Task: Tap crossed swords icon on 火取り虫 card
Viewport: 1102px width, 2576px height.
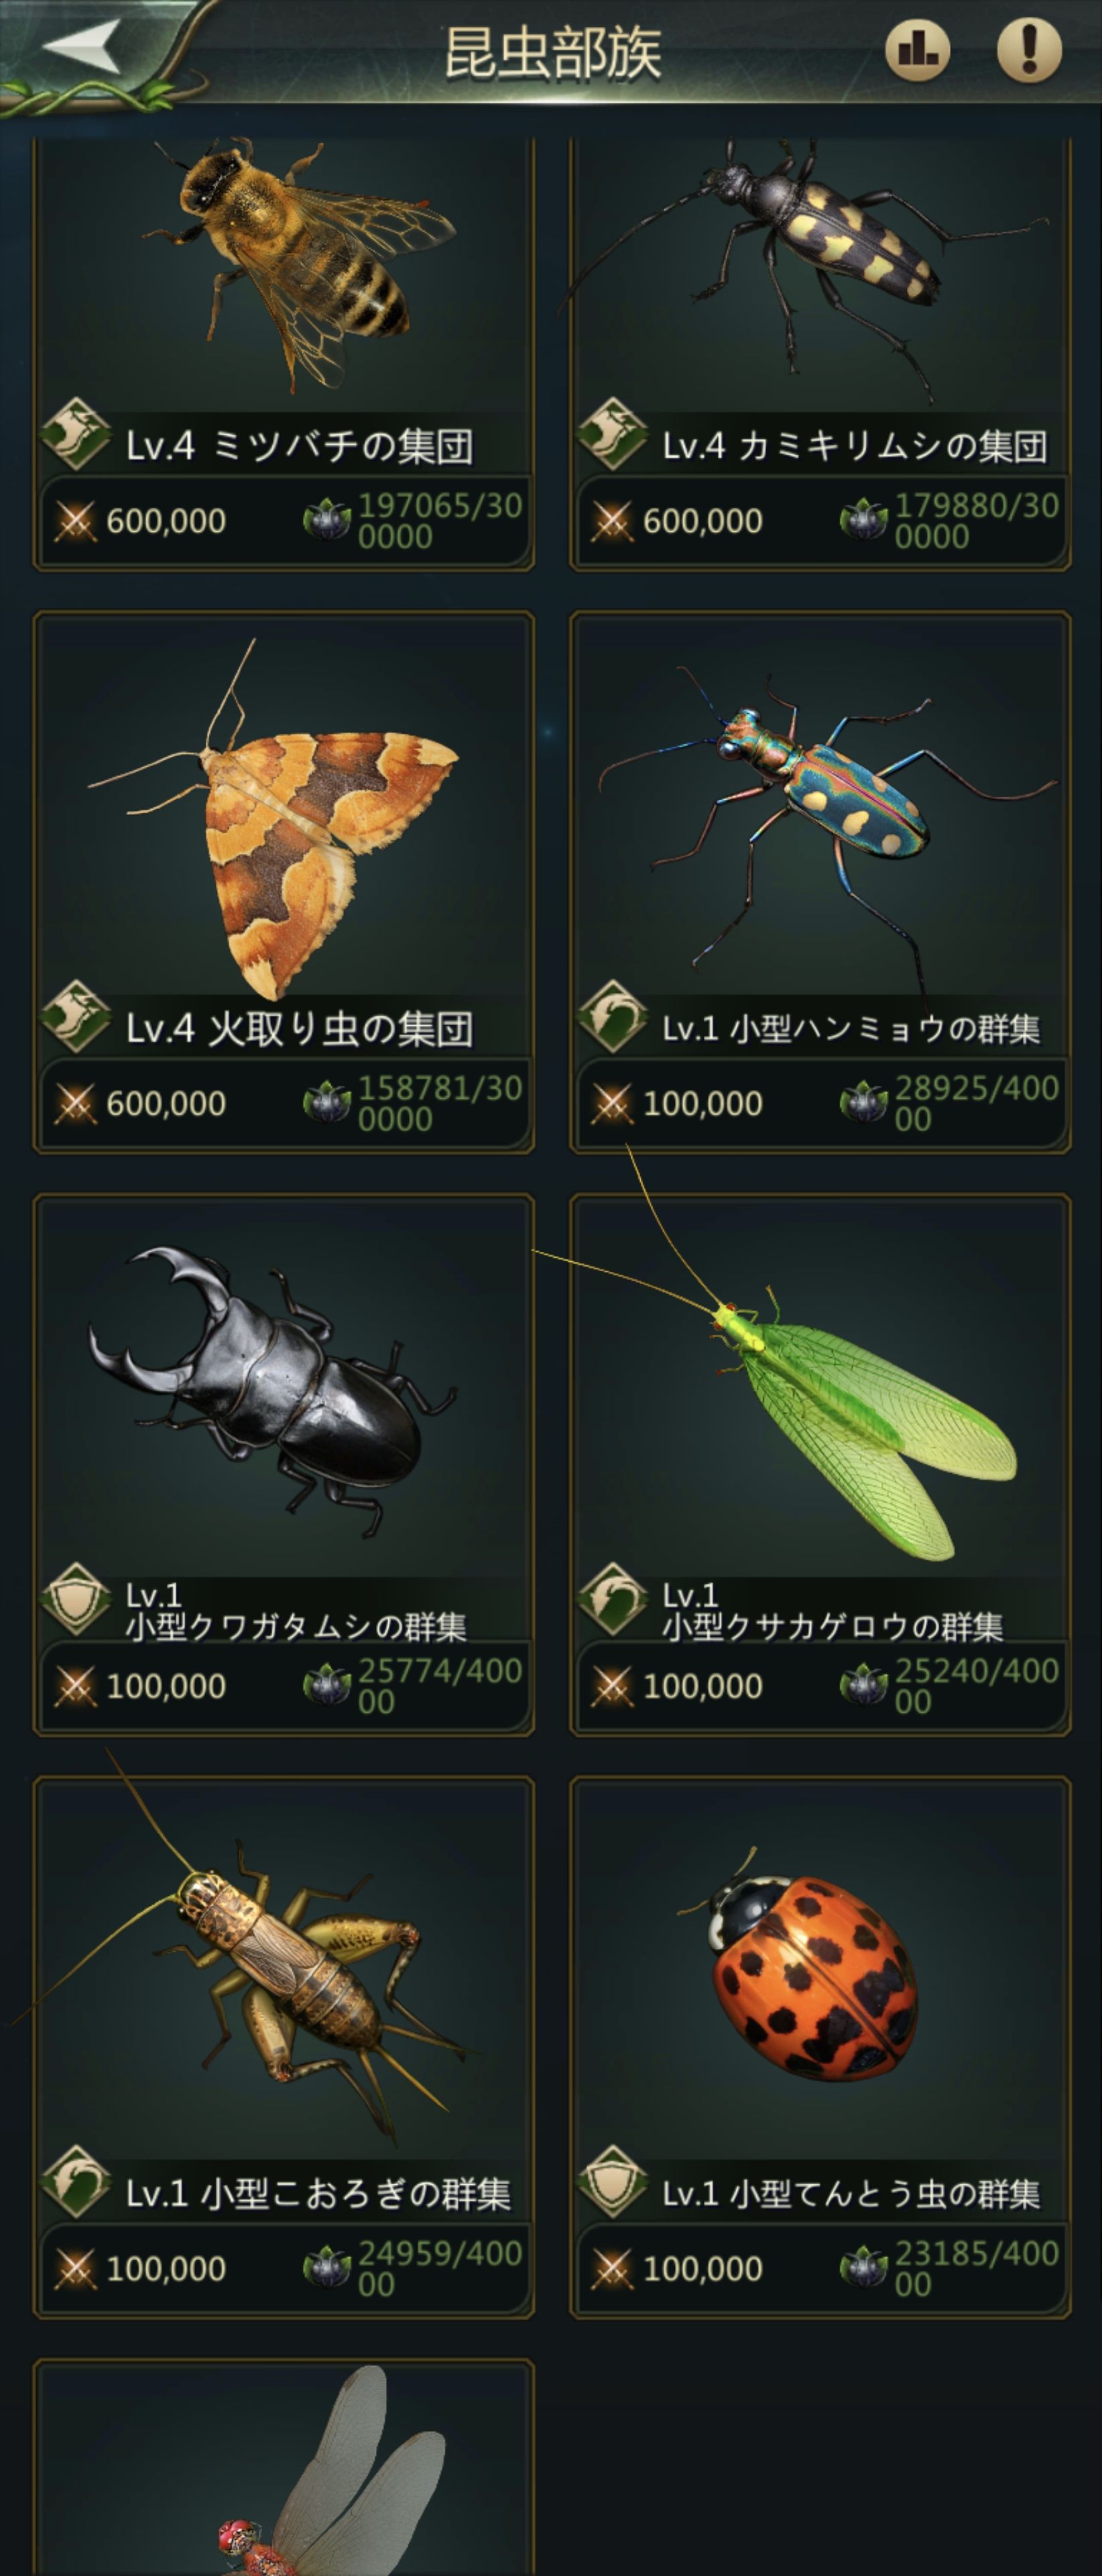Action: tap(75, 1103)
